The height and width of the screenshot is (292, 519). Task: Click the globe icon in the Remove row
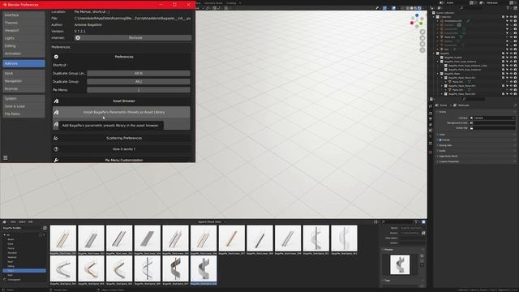(78, 38)
